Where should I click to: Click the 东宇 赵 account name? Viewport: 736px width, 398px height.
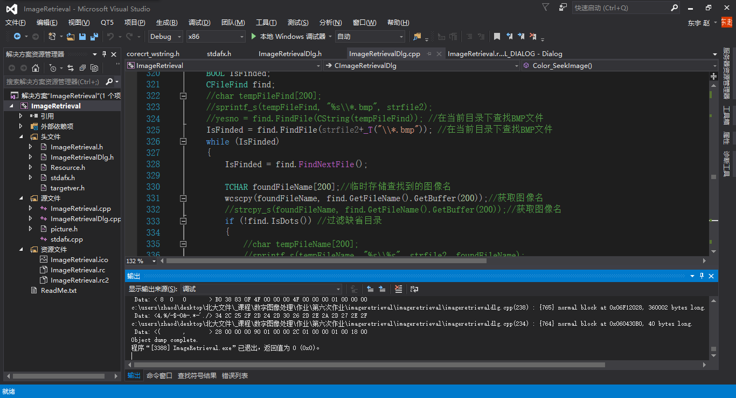(x=699, y=23)
